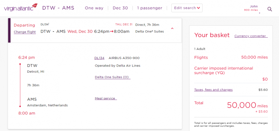View the Meal service information
This screenshot has width=279, height=131.
tap(106, 98)
